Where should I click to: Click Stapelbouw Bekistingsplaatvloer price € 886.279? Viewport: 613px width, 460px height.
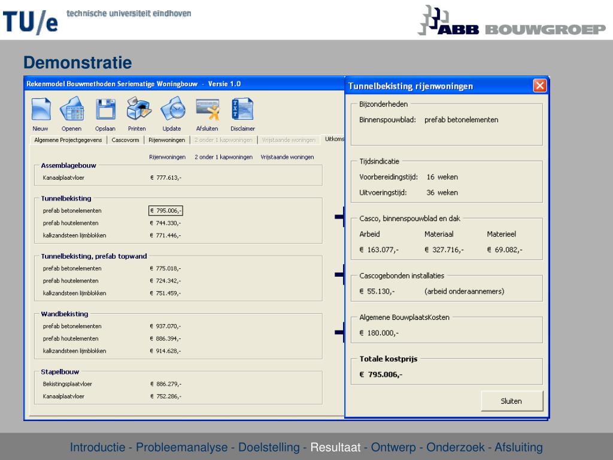166,384
